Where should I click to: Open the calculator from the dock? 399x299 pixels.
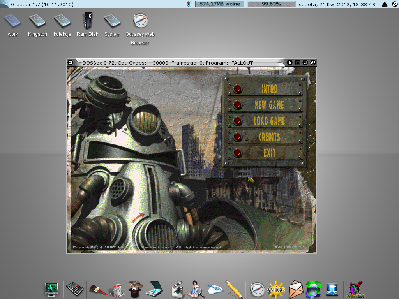74,289
